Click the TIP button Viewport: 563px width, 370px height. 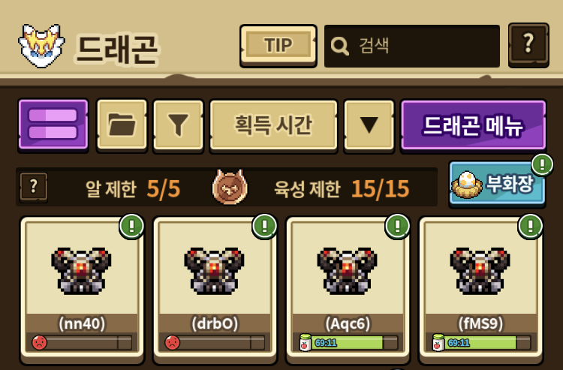tap(278, 46)
